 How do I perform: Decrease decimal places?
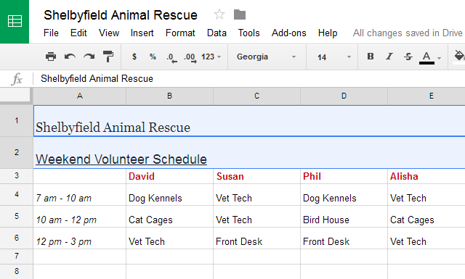171,57
